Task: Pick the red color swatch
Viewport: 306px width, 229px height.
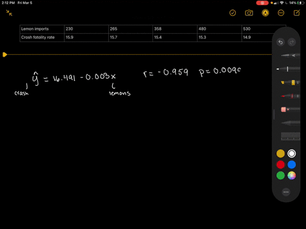Action: (x=280, y=165)
